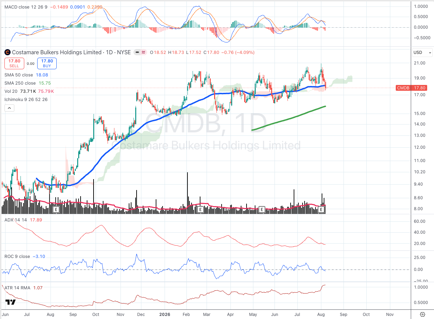Click the symbol title Costamare Bulkers Holdings Limited
Viewport: 434px width, 319px height.
click(x=57, y=52)
